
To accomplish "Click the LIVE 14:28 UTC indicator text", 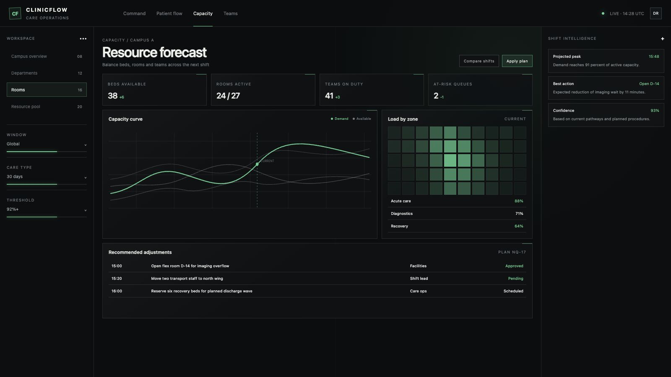I will pos(627,13).
